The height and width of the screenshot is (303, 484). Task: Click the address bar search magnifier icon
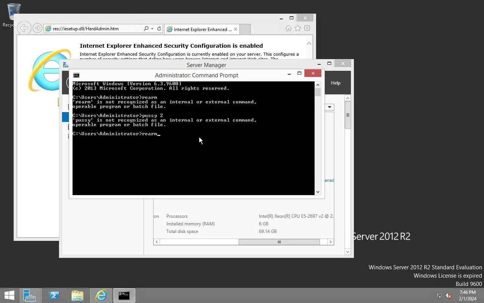[x=146, y=29]
